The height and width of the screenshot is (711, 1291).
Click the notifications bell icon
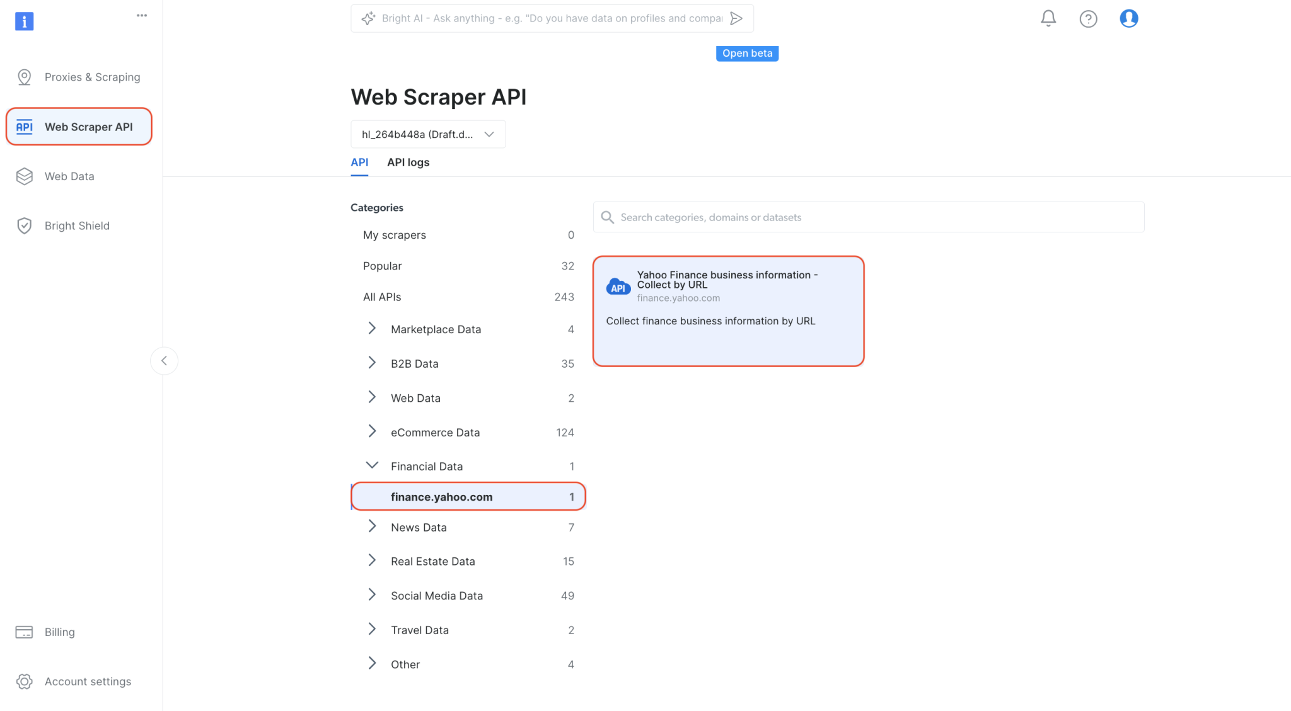point(1048,18)
